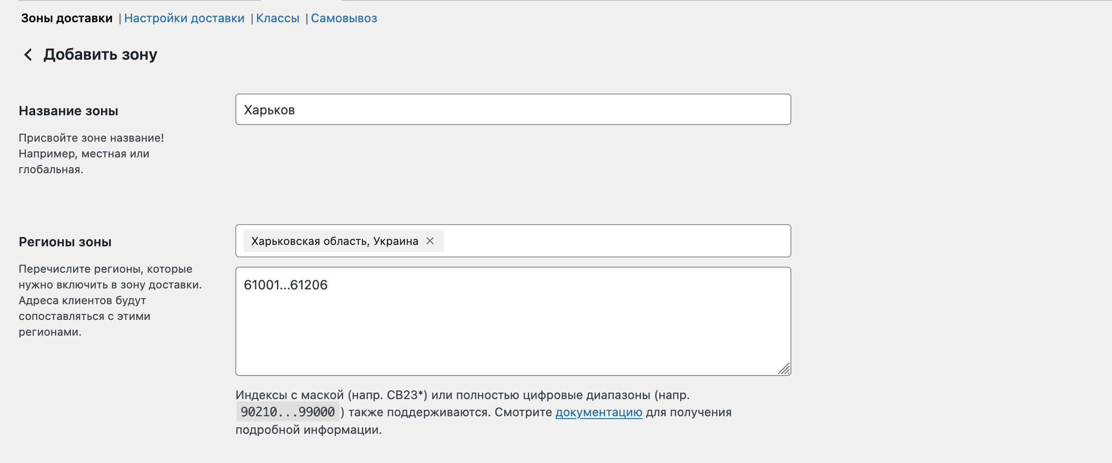Select the Харьковская область, Украина chip
The width and height of the screenshot is (1112, 463).
click(x=335, y=241)
